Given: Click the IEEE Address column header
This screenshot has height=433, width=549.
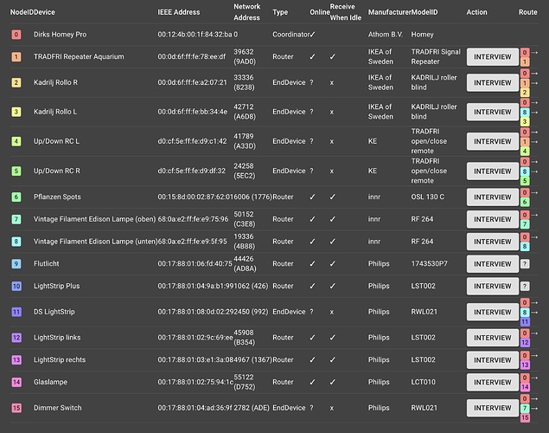Looking at the screenshot, I should click(179, 12).
